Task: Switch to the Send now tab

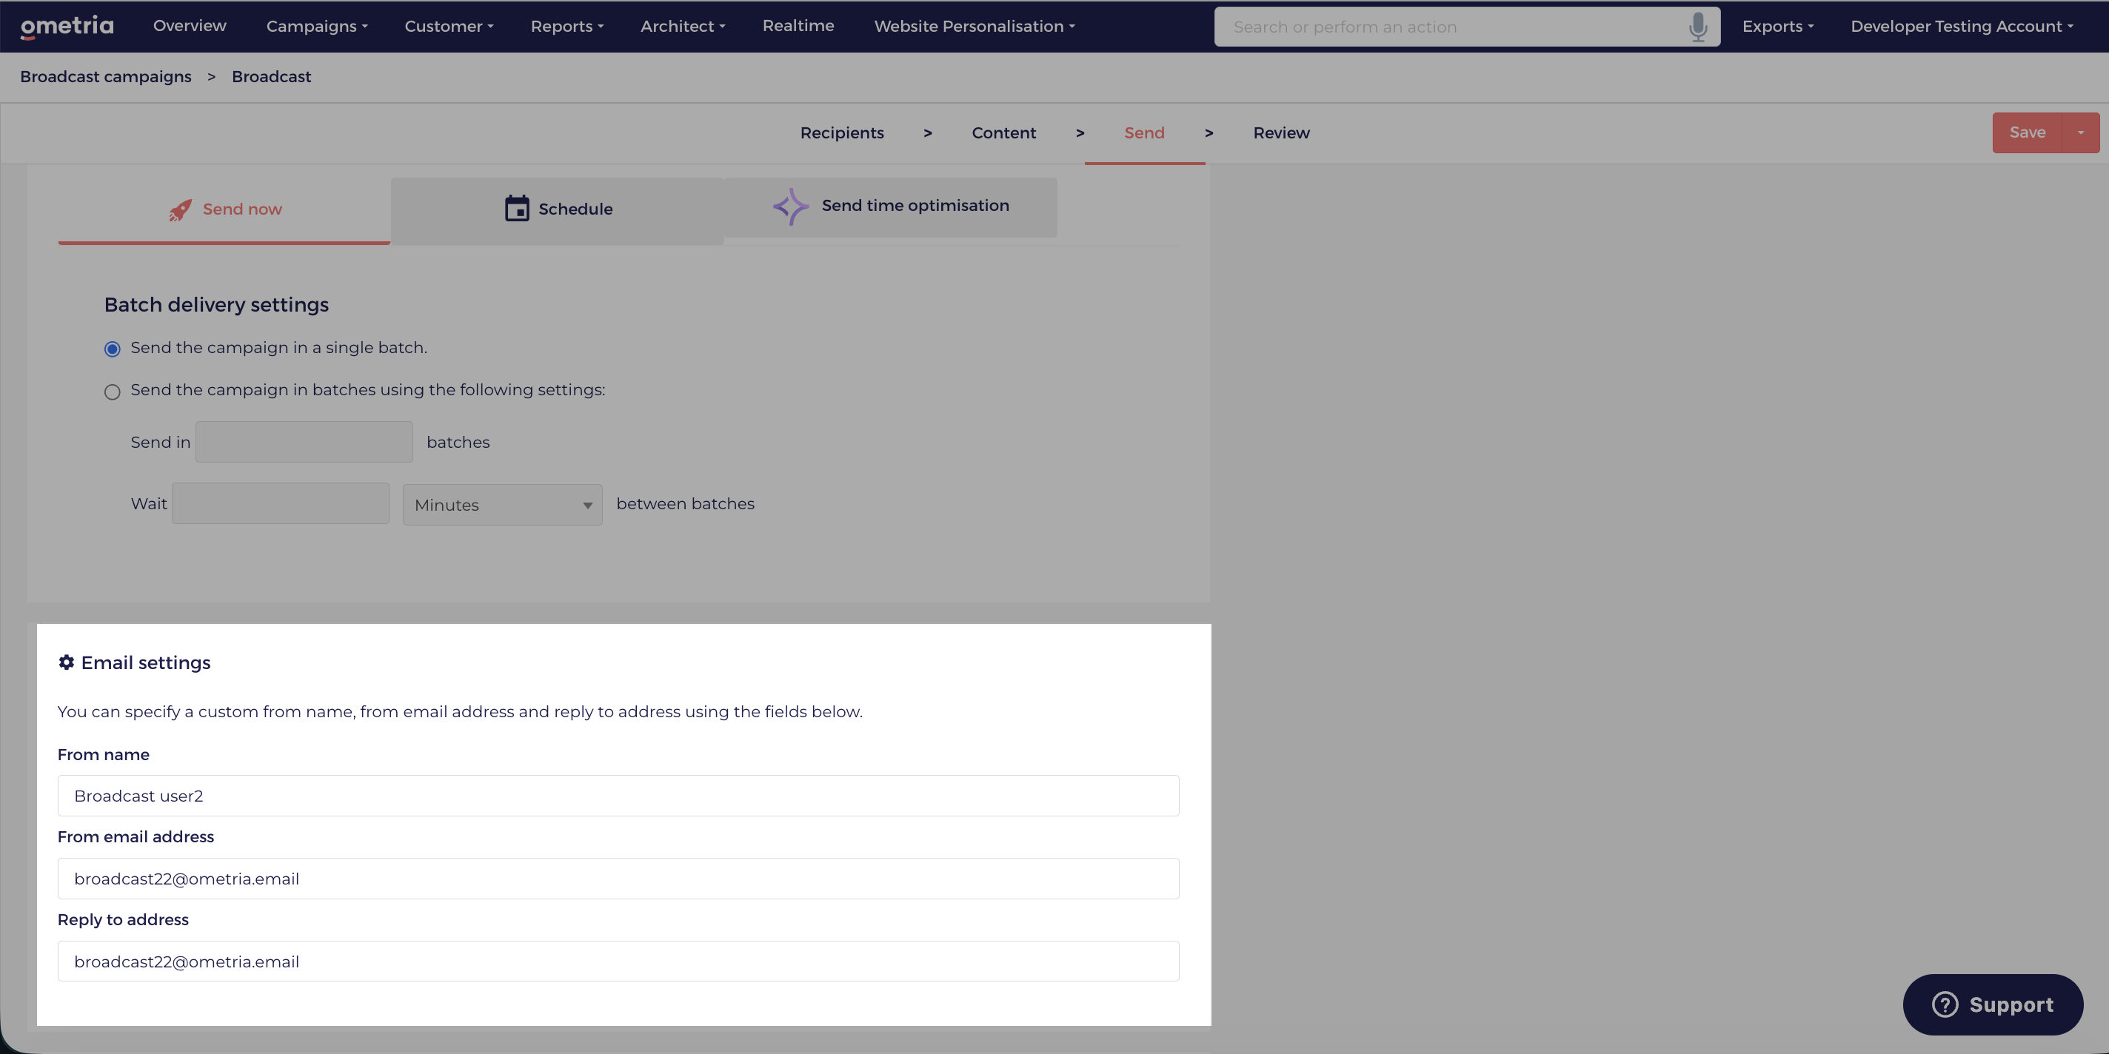Action: coord(224,209)
